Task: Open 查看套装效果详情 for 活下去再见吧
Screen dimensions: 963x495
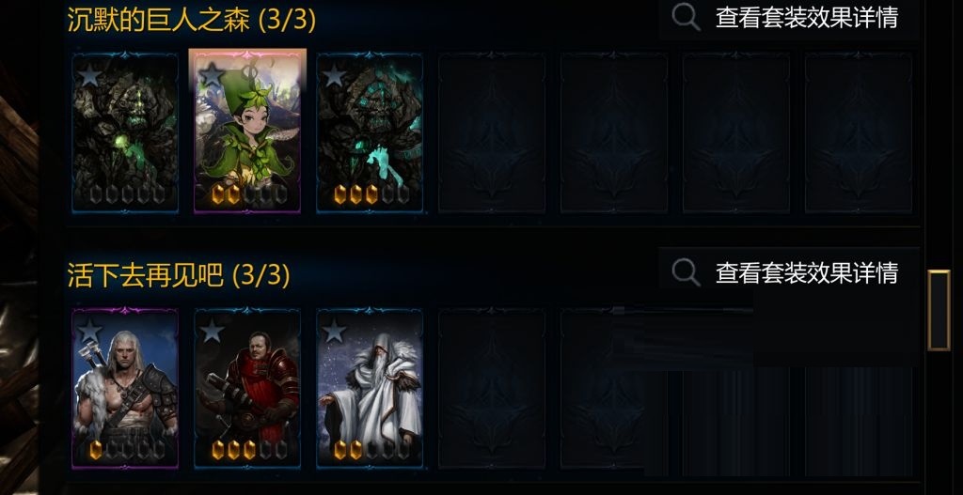Action: pyautogui.click(x=806, y=273)
